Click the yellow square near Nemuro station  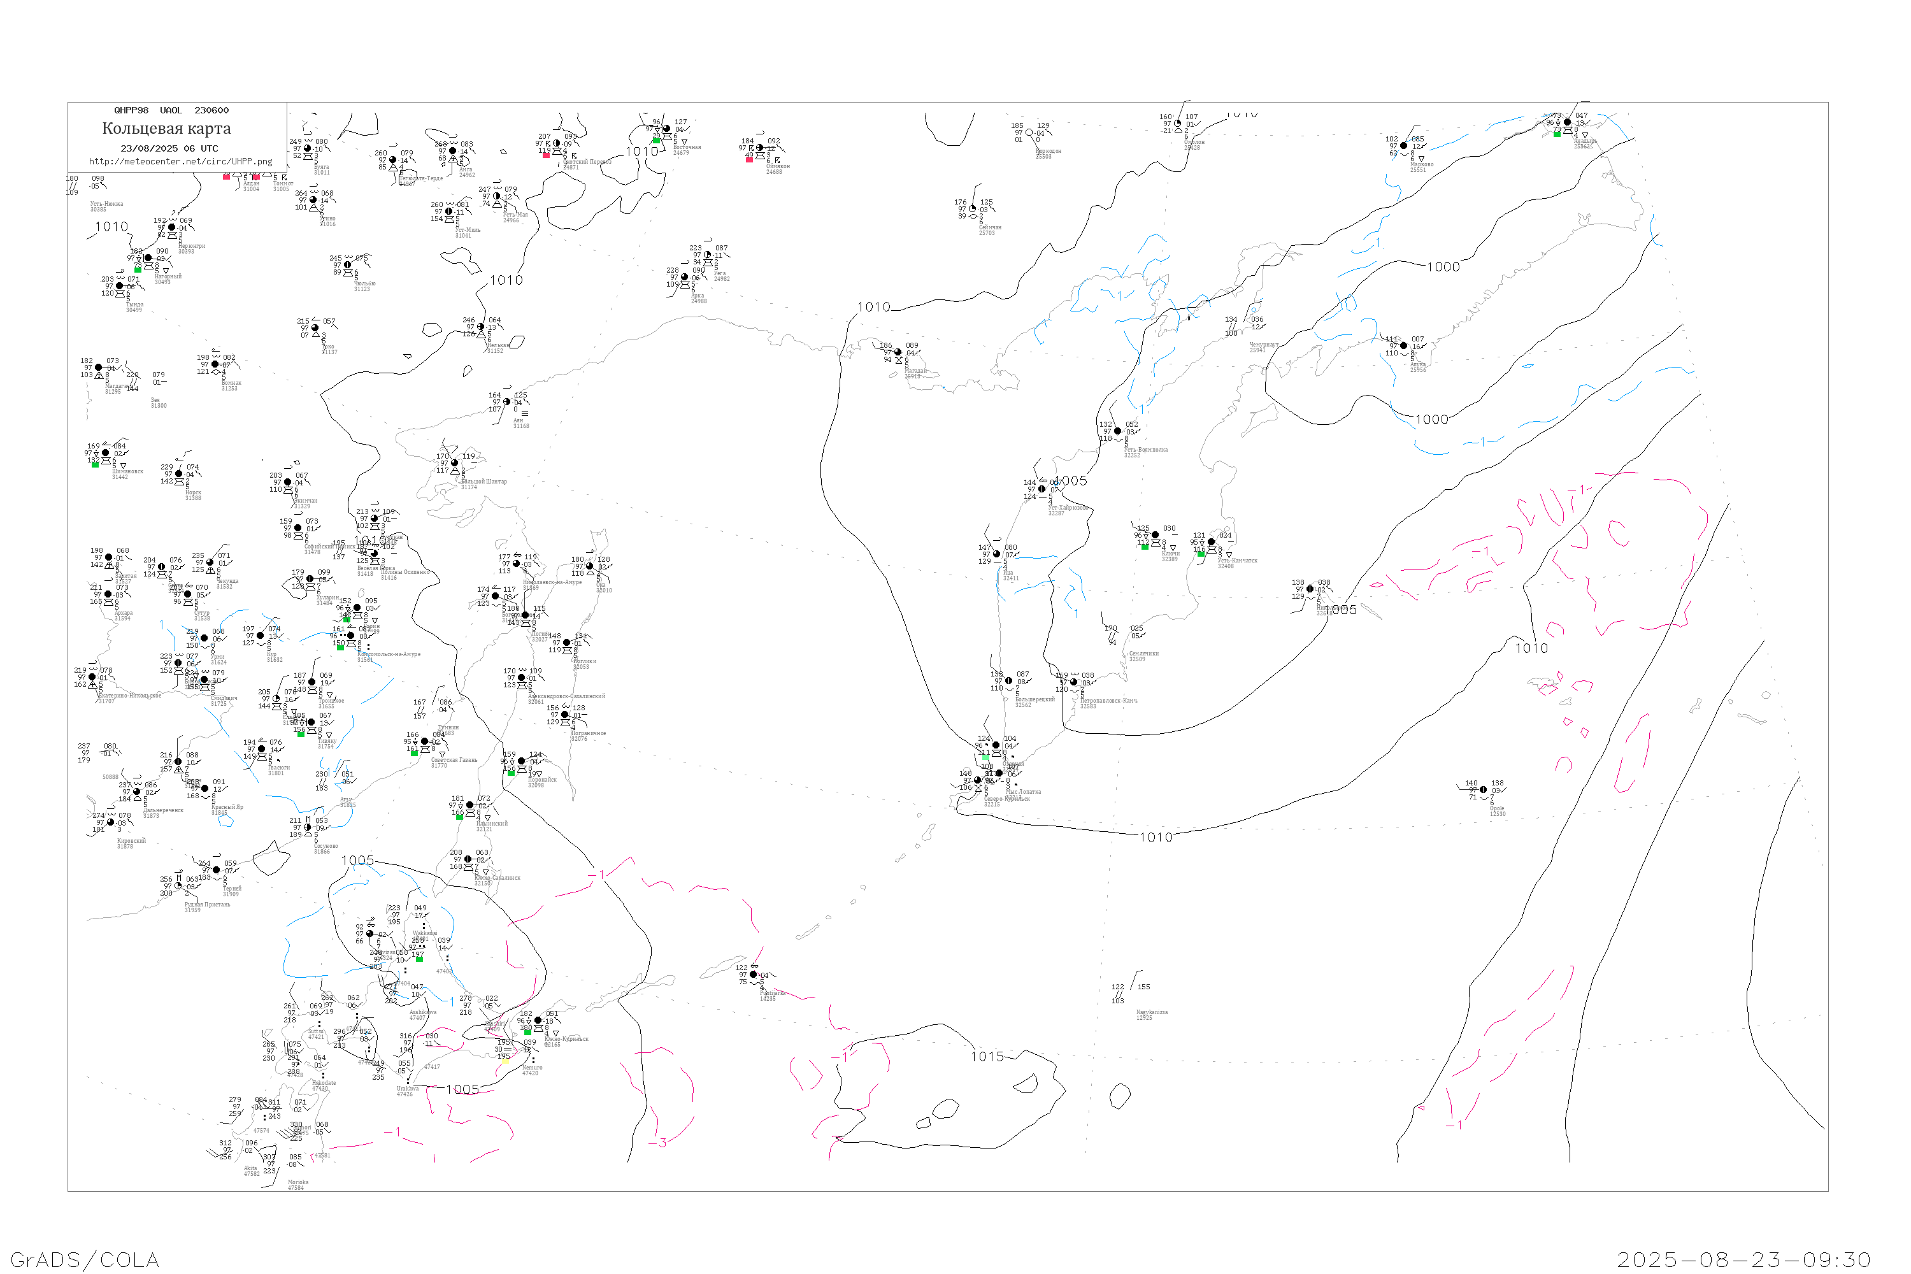(505, 1061)
